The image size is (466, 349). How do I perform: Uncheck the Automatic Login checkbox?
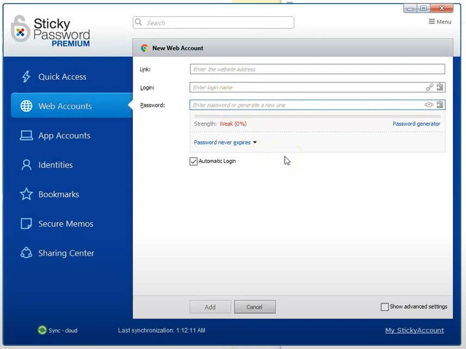point(193,161)
